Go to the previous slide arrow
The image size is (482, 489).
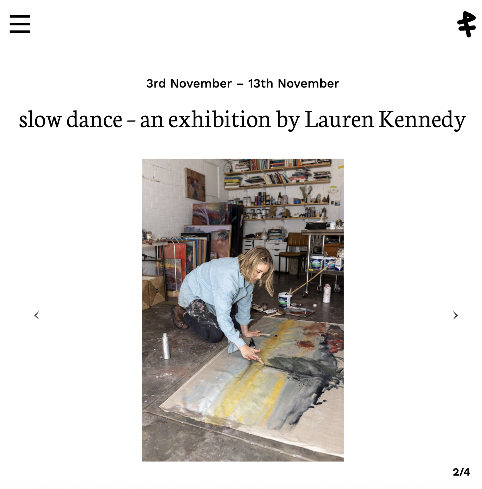[x=37, y=315]
